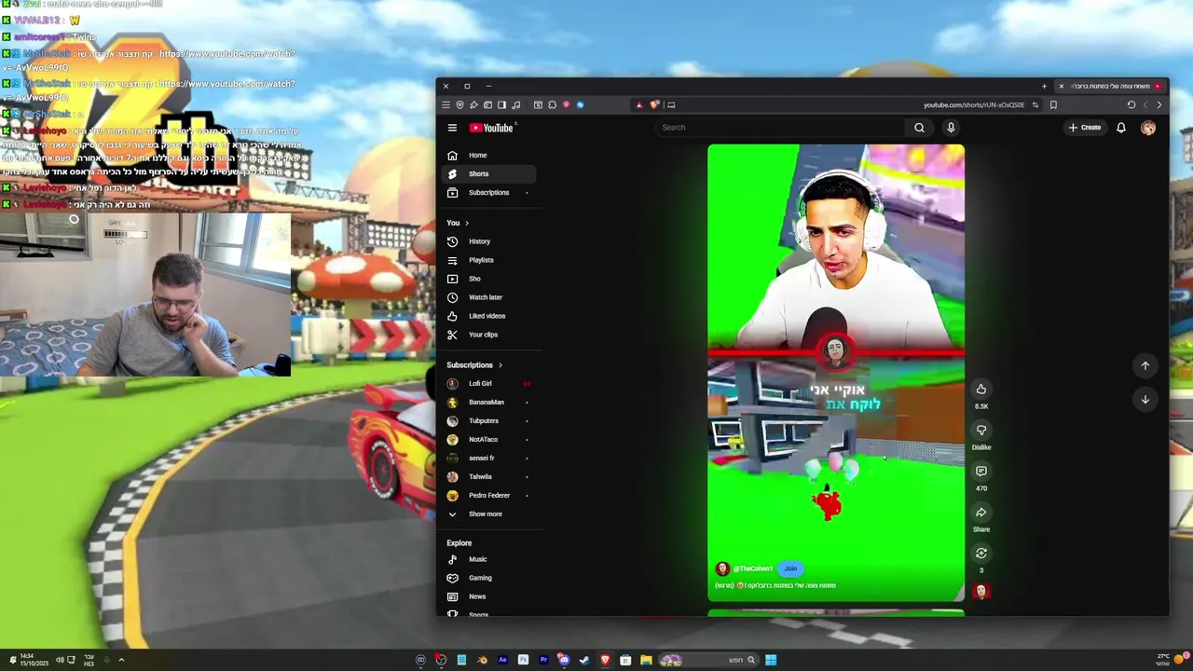Image resolution: width=1193 pixels, height=671 pixels.
Task: Dislike the Short with the thumbs-down icon
Action: tap(980, 431)
